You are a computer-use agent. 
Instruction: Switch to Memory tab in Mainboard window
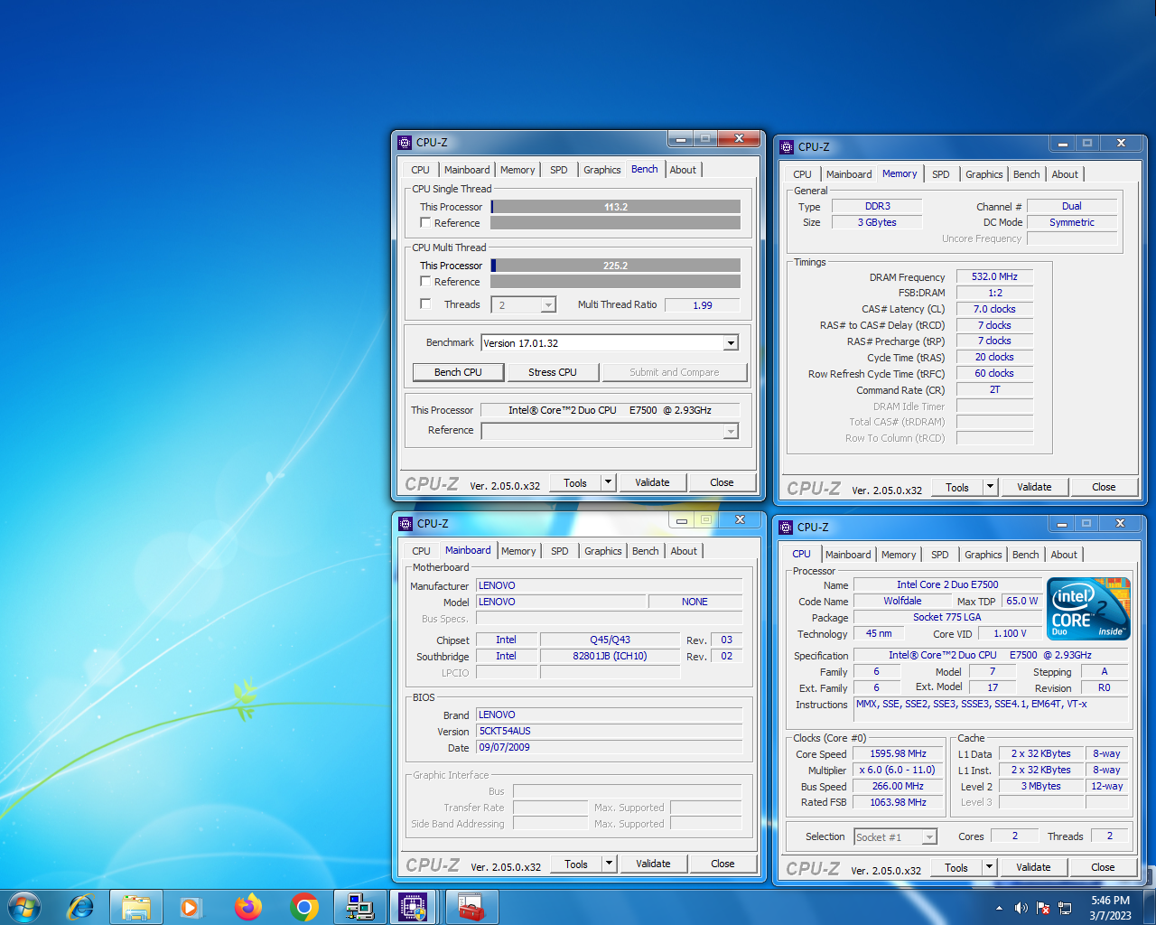pyautogui.click(x=518, y=551)
